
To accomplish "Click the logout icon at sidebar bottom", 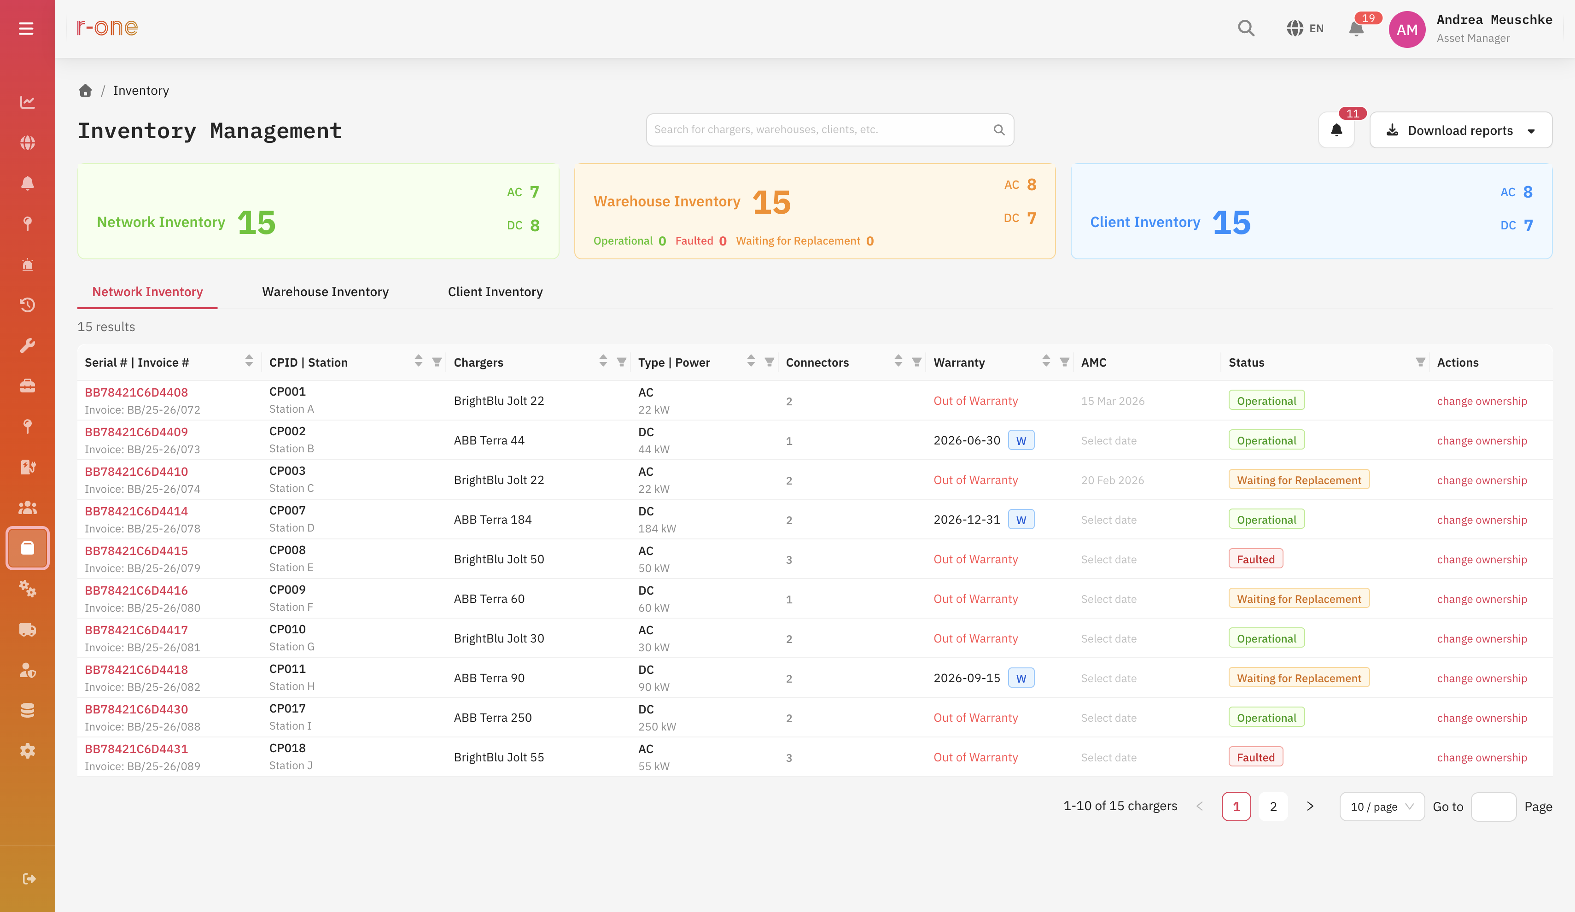I will 29,879.
